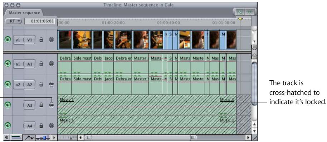Change the track height with the Track Height control
This screenshot has height=142, width=327.
click(43, 137)
